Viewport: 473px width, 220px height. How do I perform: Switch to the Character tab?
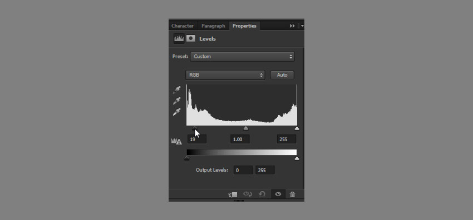coord(183,26)
